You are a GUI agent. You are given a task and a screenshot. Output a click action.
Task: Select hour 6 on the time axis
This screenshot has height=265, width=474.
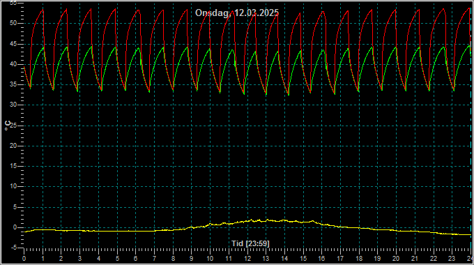[x=136, y=259]
